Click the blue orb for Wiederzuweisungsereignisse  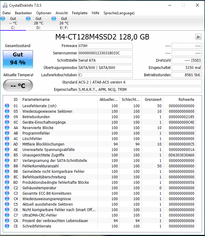[7, 199]
